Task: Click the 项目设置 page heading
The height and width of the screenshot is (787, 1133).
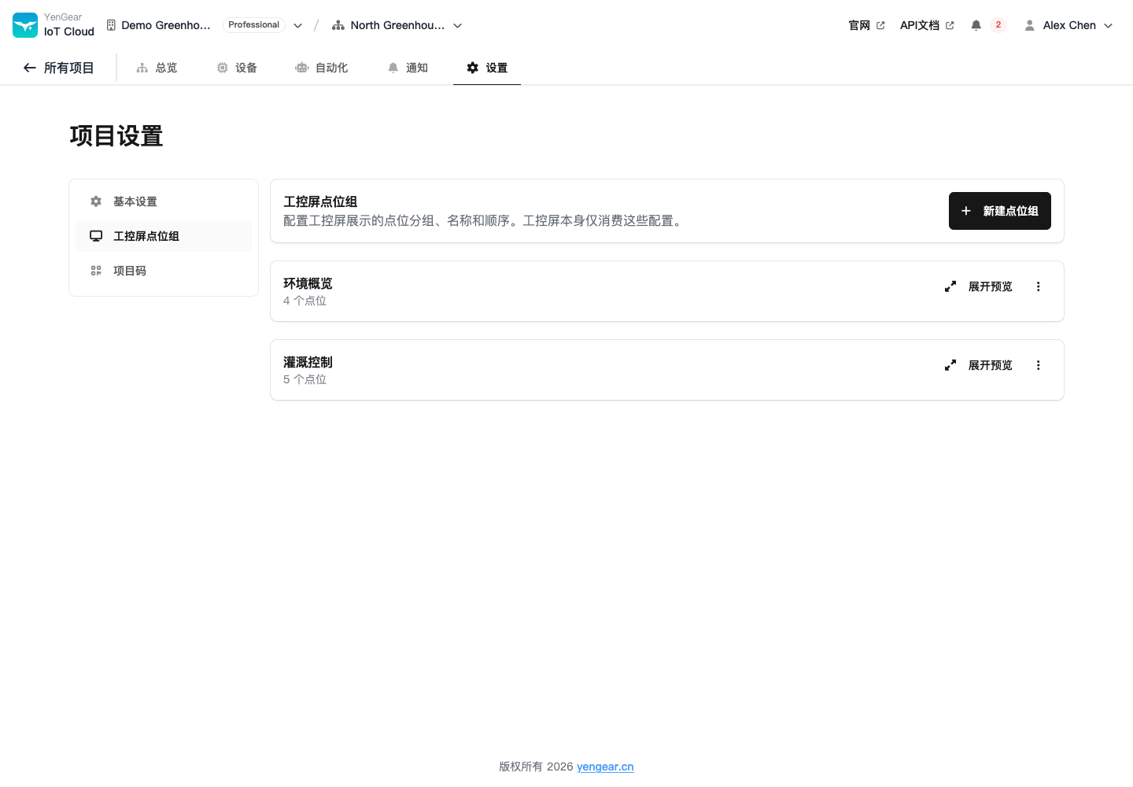Action: point(116,136)
